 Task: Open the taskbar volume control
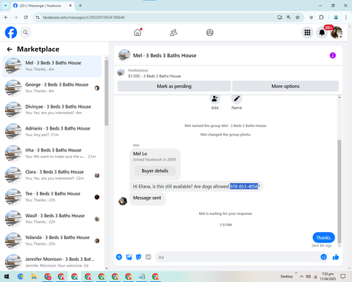[308, 276]
